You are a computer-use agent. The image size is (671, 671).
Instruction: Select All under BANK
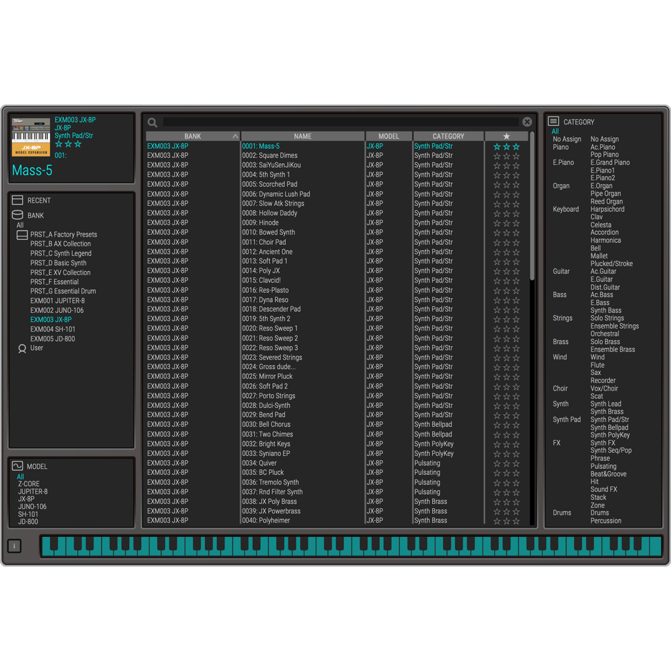[x=20, y=225]
